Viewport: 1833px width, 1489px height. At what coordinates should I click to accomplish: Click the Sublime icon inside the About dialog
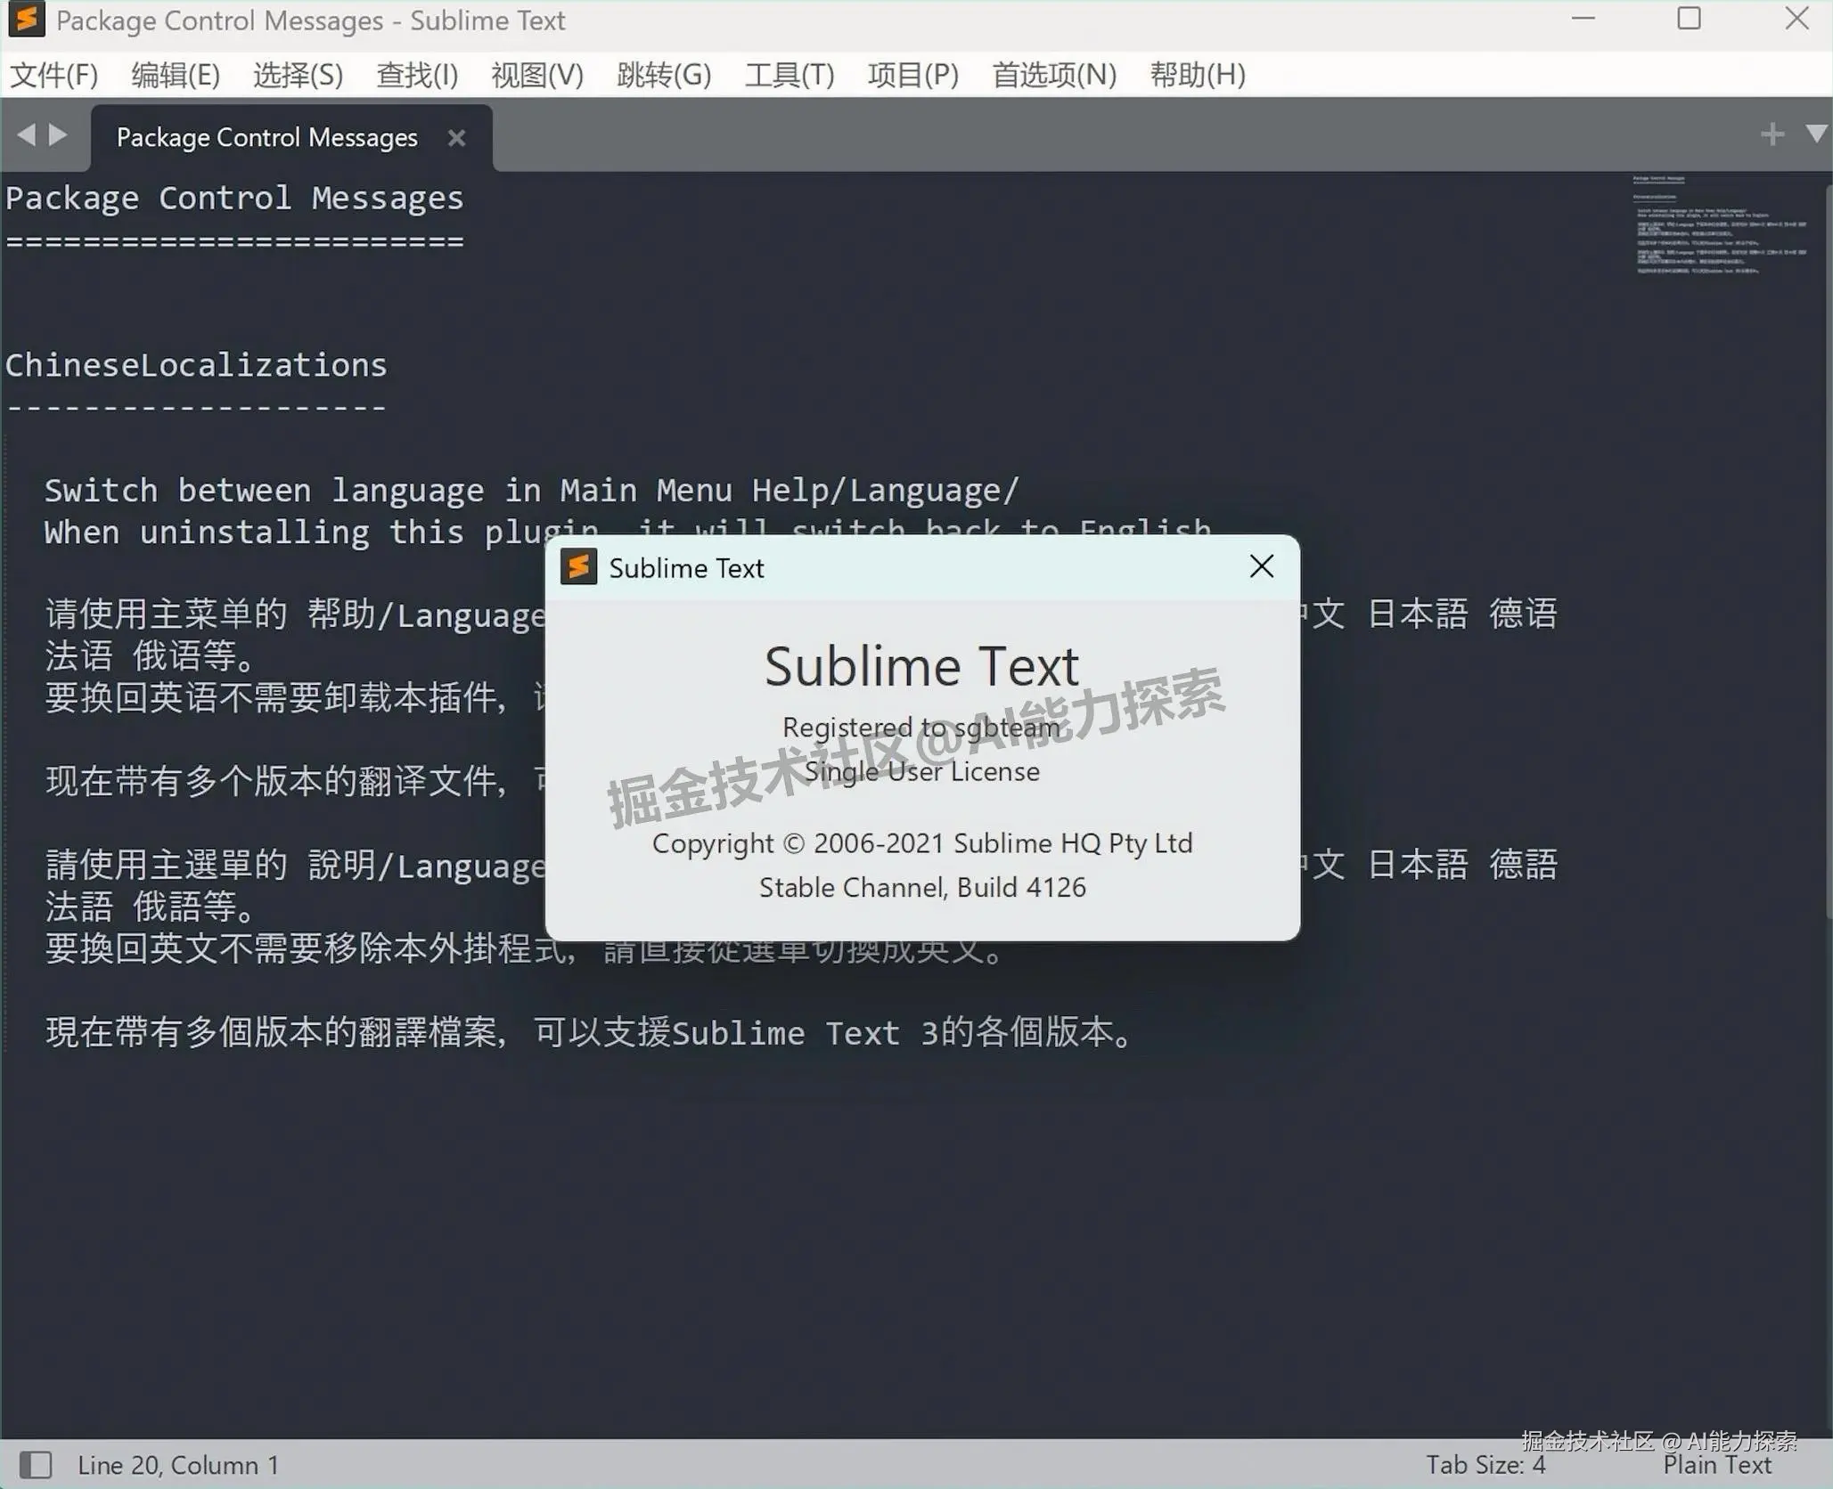pyautogui.click(x=579, y=567)
